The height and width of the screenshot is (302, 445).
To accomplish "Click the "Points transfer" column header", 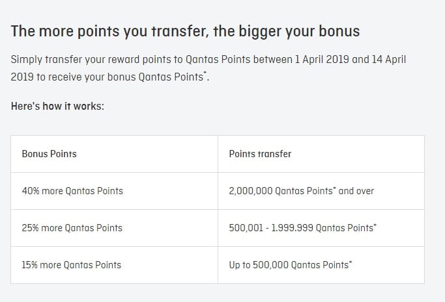I will tap(260, 154).
